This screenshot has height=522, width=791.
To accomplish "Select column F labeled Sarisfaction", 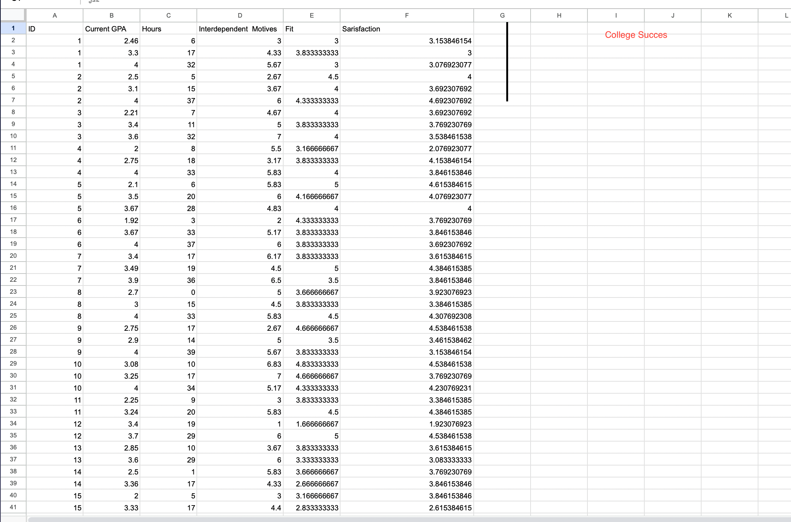I will 407,15.
